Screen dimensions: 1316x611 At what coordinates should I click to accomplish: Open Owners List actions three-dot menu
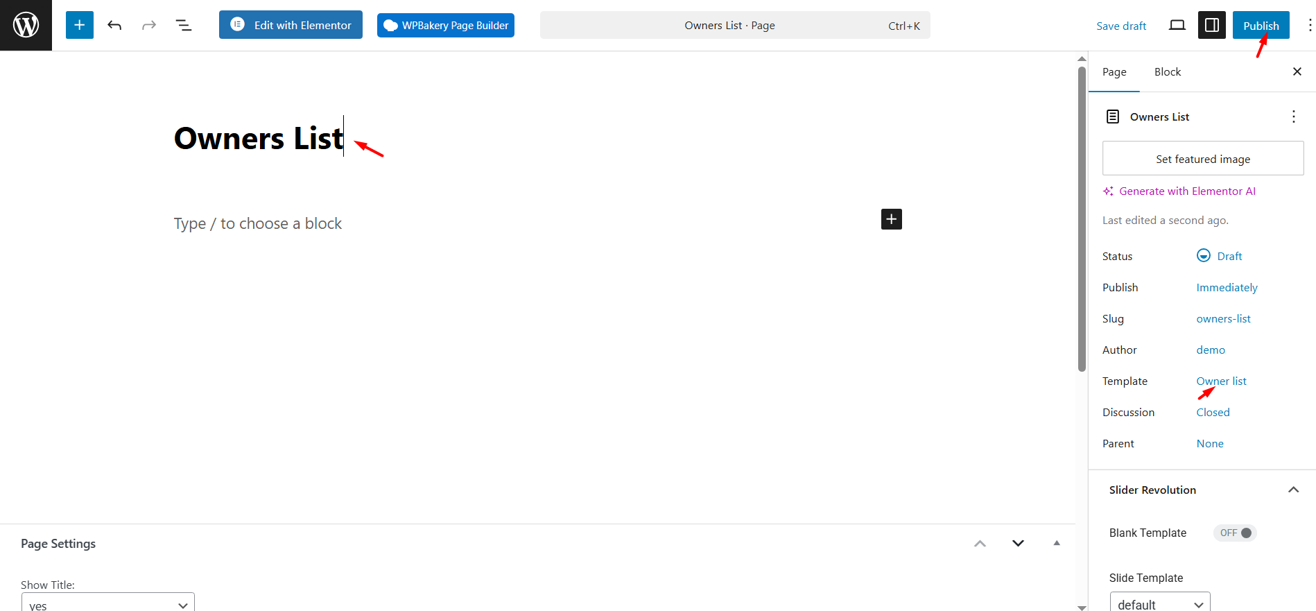tap(1293, 117)
